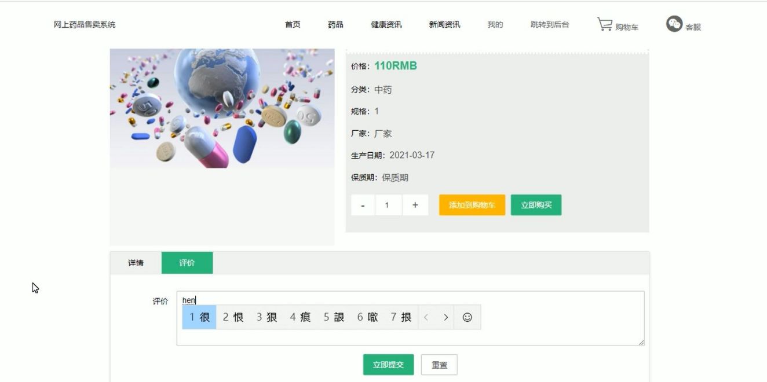Viewport: 767px width, 382px height.
Task: Select candidate 1 很
Action: tap(199, 317)
